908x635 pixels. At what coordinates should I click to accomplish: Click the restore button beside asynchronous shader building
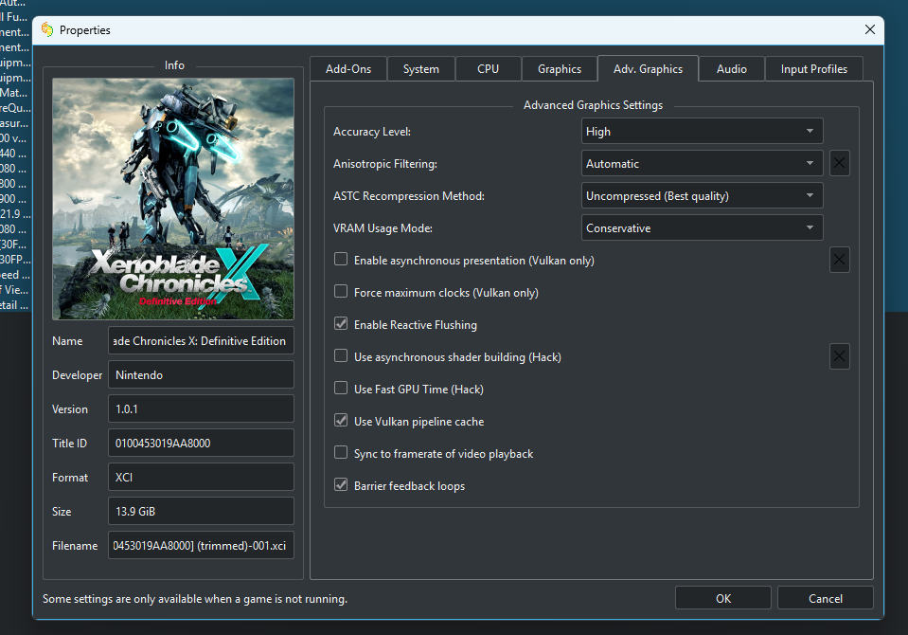(x=839, y=356)
